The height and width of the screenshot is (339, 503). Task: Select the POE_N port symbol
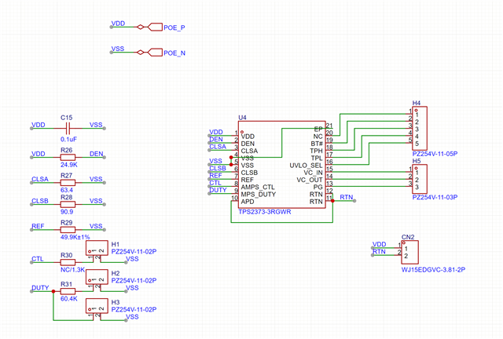coord(155,53)
